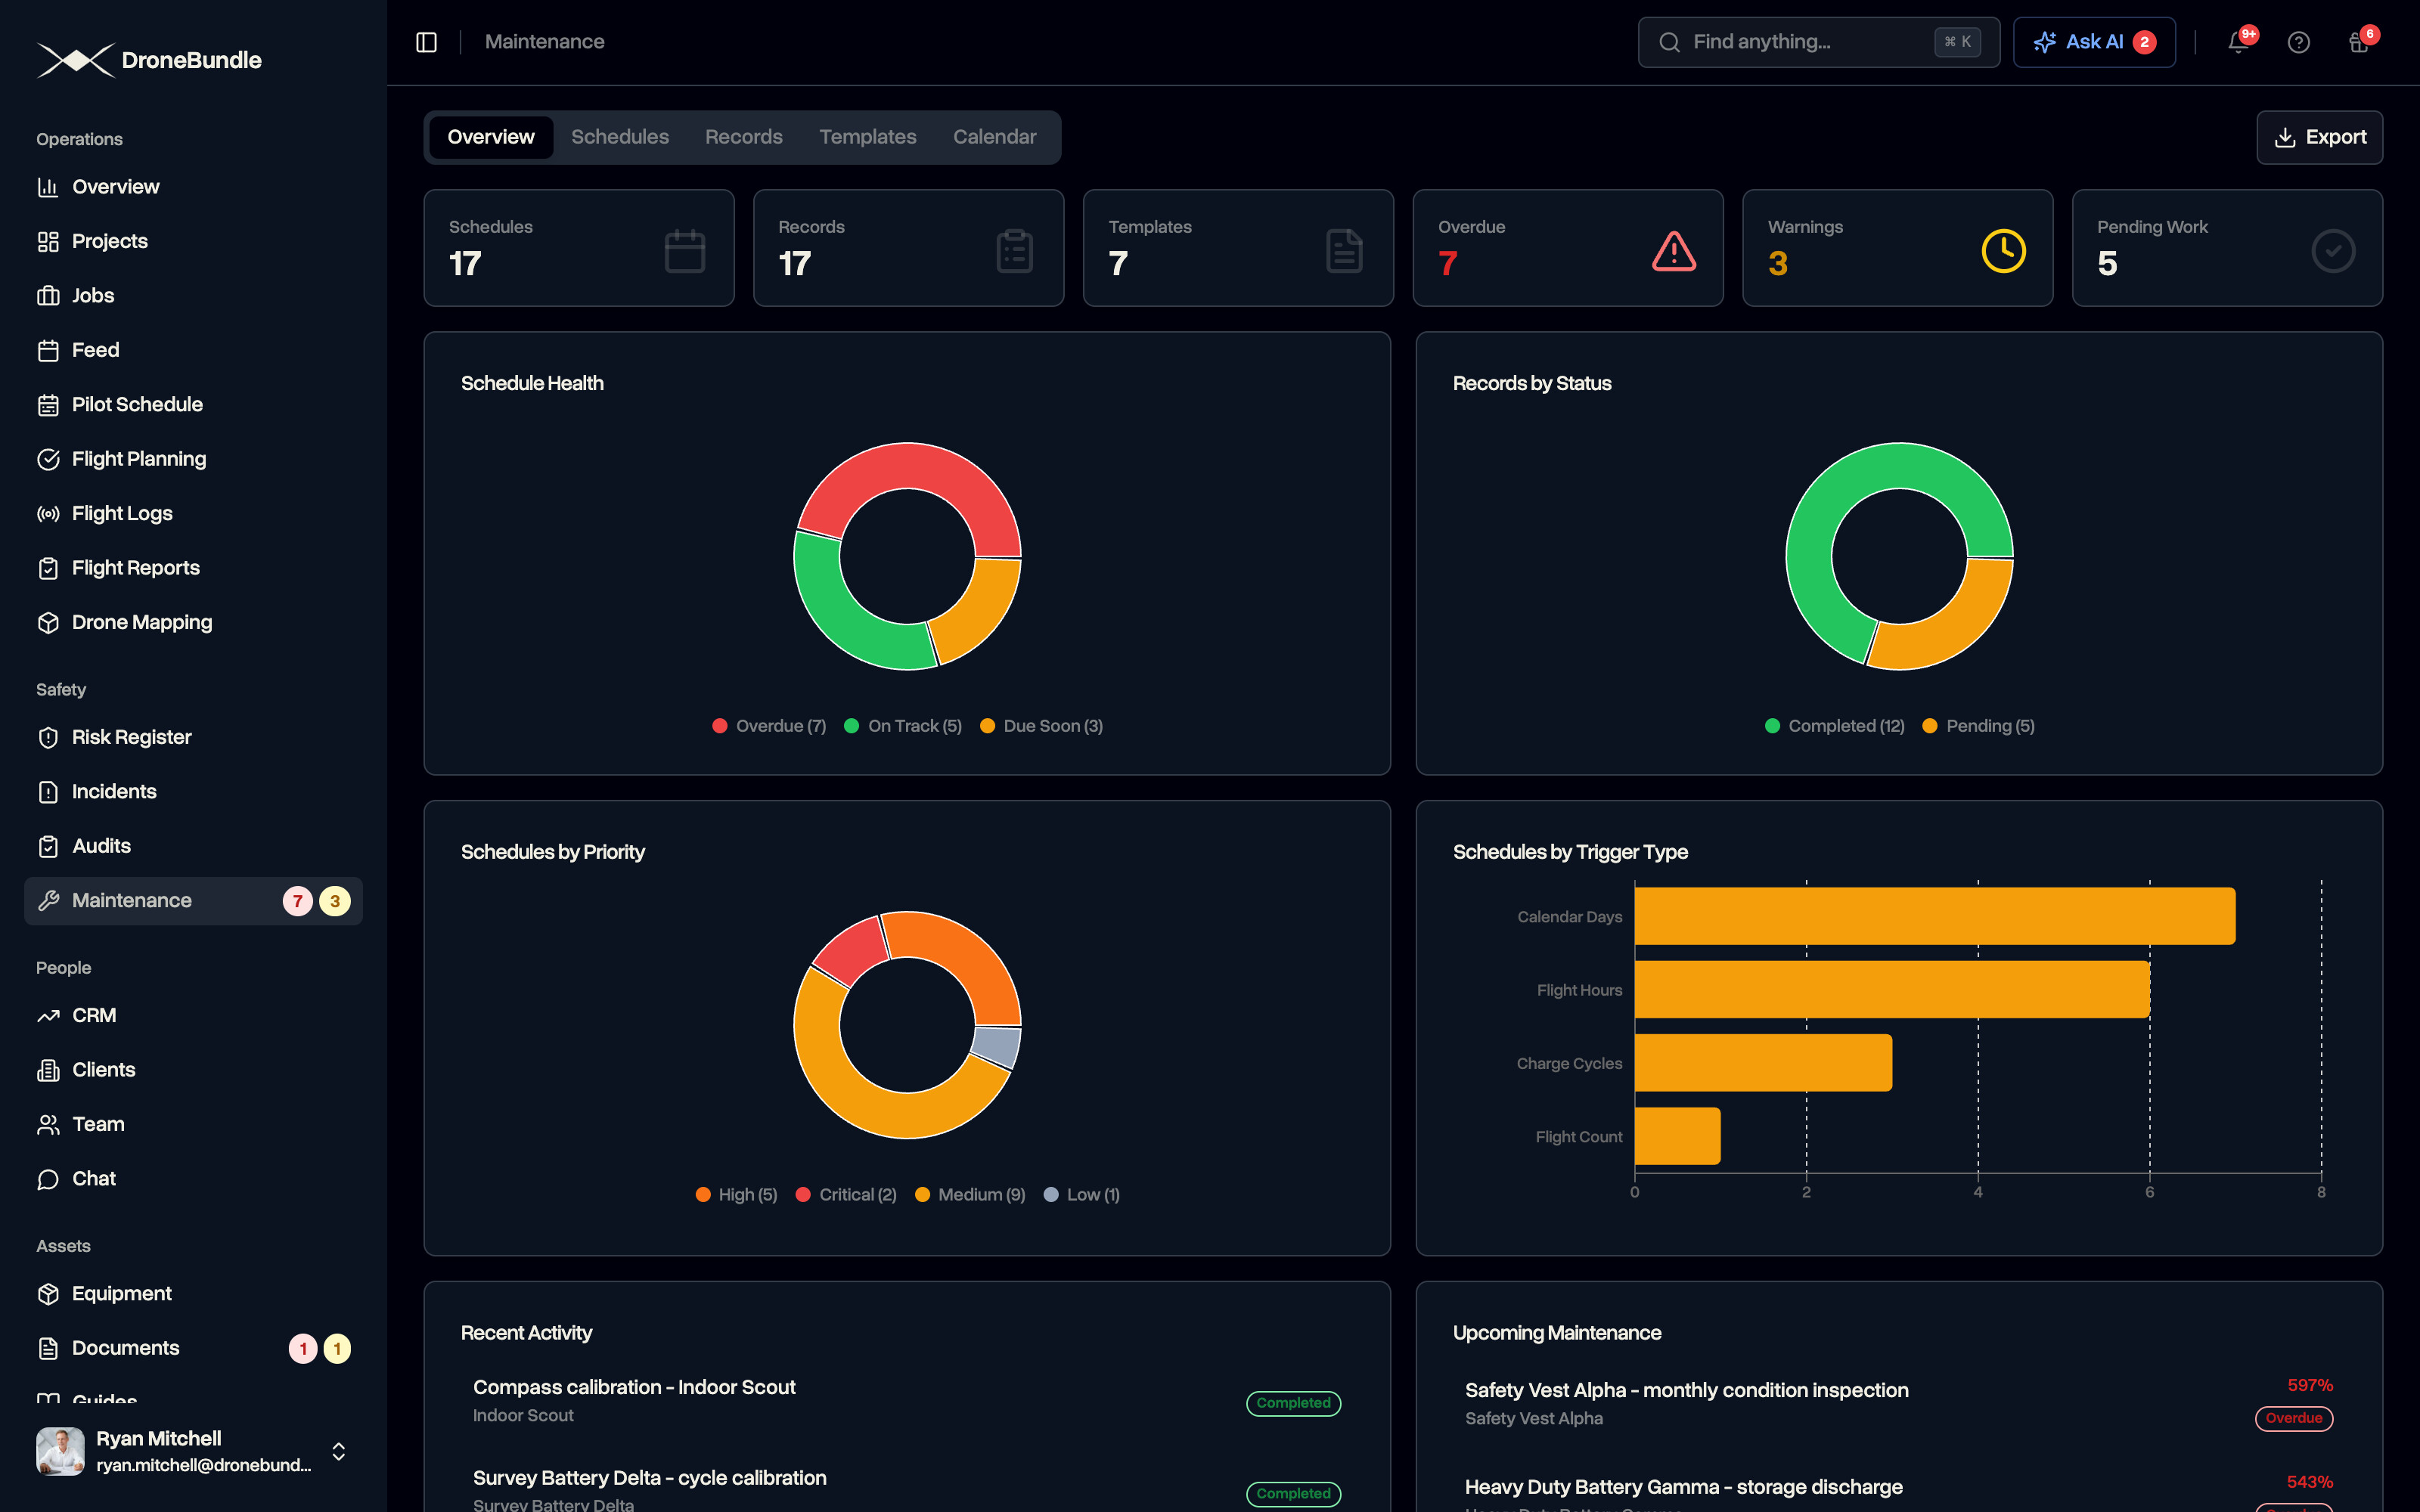
Task: Click the DroneBundle logo
Action: coord(149,60)
